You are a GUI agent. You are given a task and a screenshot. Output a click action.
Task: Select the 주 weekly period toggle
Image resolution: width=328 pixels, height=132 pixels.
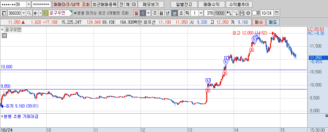(155, 13)
